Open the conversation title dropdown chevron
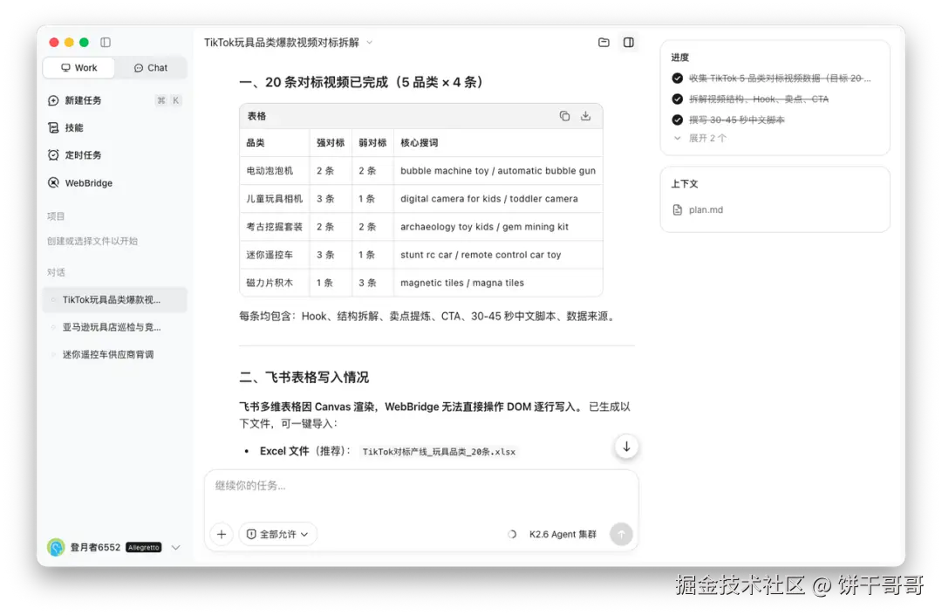The width and height of the screenshot is (942, 615). [370, 43]
